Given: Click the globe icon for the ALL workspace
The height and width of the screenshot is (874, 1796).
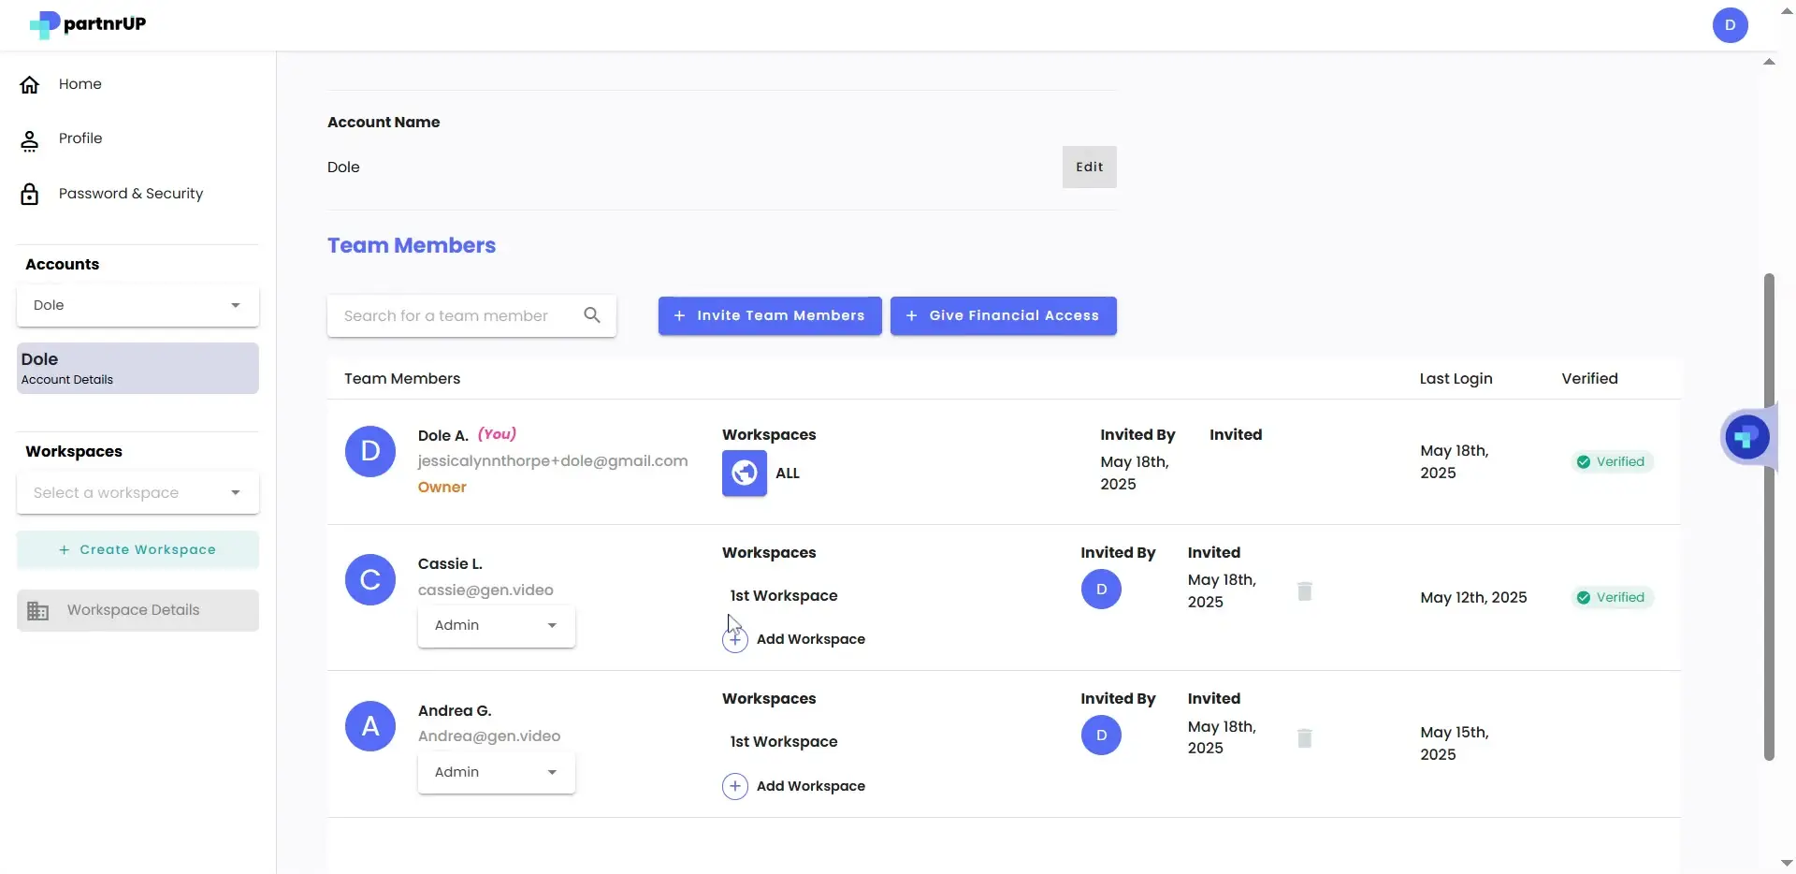Looking at the screenshot, I should [743, 473].
